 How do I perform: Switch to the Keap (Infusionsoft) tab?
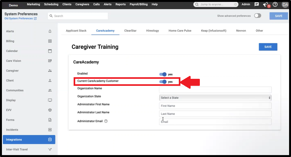click(214, 31)
